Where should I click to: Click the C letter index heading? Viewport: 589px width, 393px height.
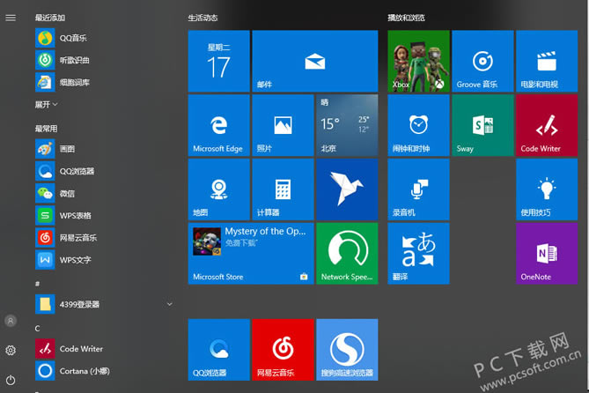(37, 329)
